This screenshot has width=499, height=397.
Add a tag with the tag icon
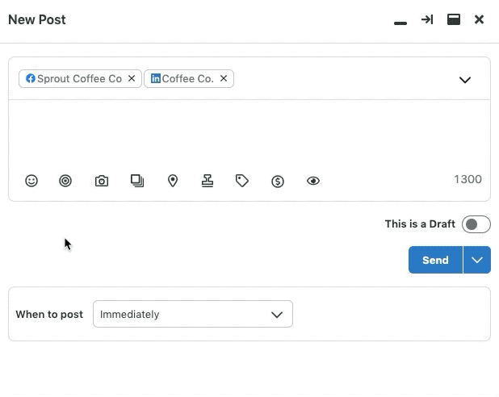(x=242, y=181)
